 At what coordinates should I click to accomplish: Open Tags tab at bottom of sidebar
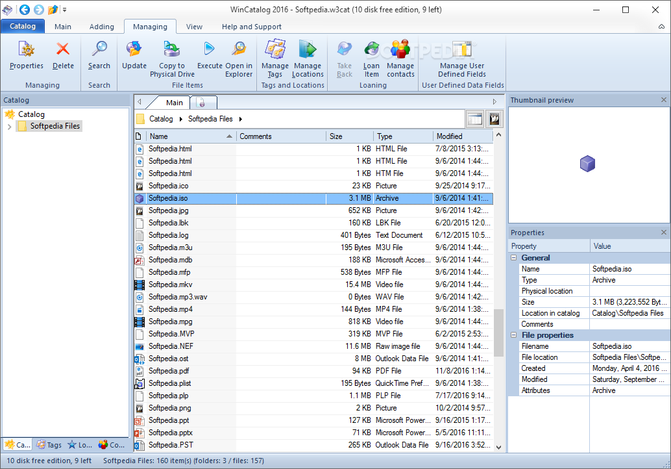[x=49, y=444]
